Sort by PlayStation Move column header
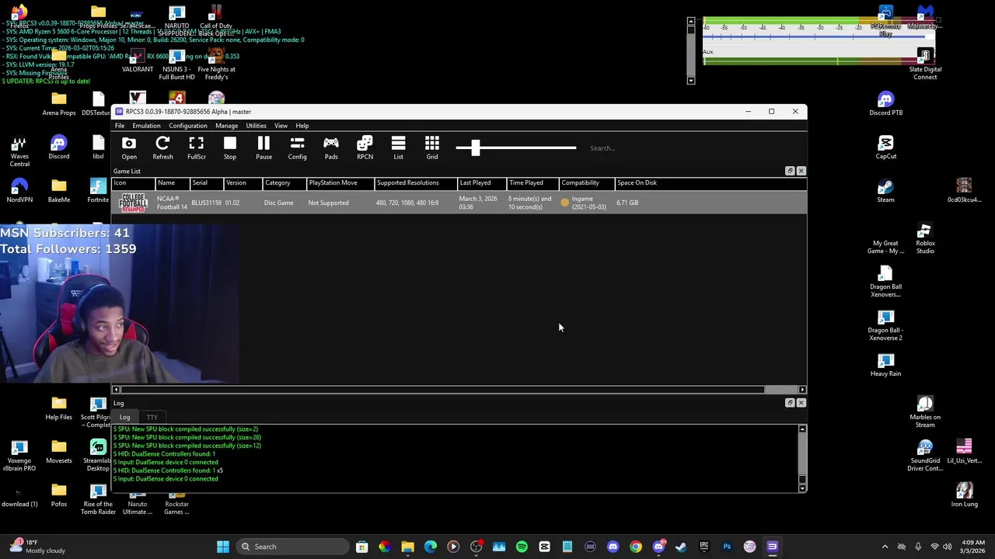This screenshot has width=995, height=559. (339, 183)
